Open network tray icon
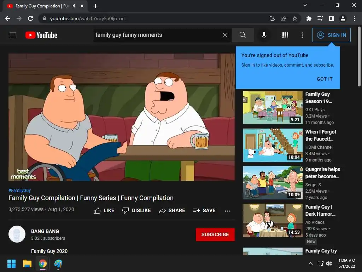Viewport: 362px width, 272px height. coord(320,263)
